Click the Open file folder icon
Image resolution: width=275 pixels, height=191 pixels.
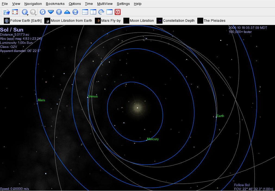(x=7, y=12)
